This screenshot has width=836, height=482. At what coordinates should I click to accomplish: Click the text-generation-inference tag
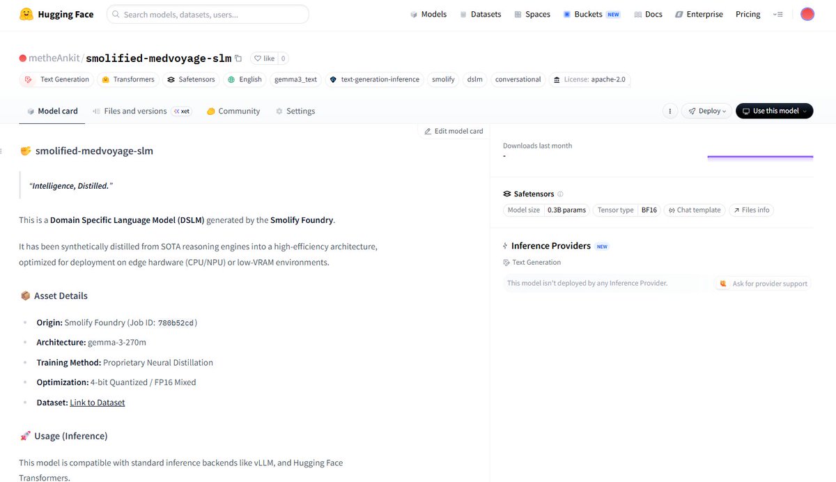(x=374, y=79)
